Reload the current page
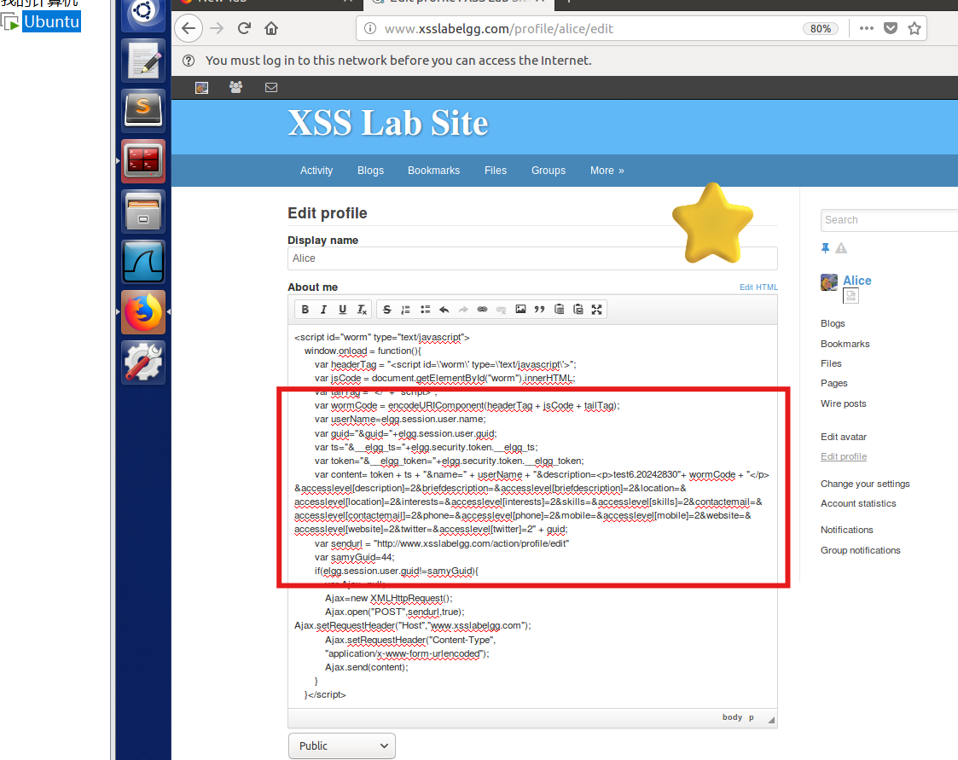The height and width of the screenshot is (760, 958). pyautogui.click(x=244, y=28)
